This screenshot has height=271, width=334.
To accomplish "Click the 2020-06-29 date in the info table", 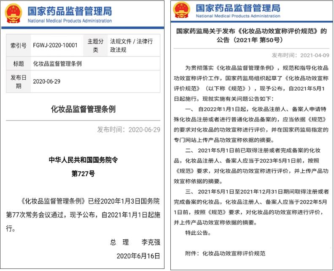I will (46, 81).
